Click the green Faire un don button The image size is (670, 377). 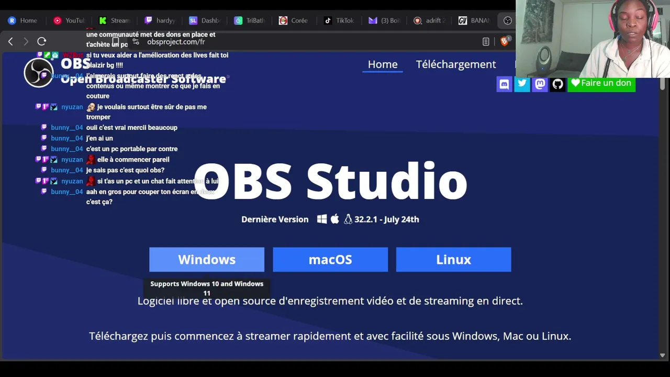point(601,84)
